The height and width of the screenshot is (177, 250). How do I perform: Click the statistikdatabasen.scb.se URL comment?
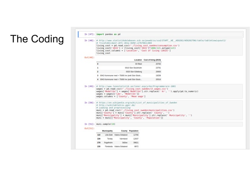click(161, 40)
